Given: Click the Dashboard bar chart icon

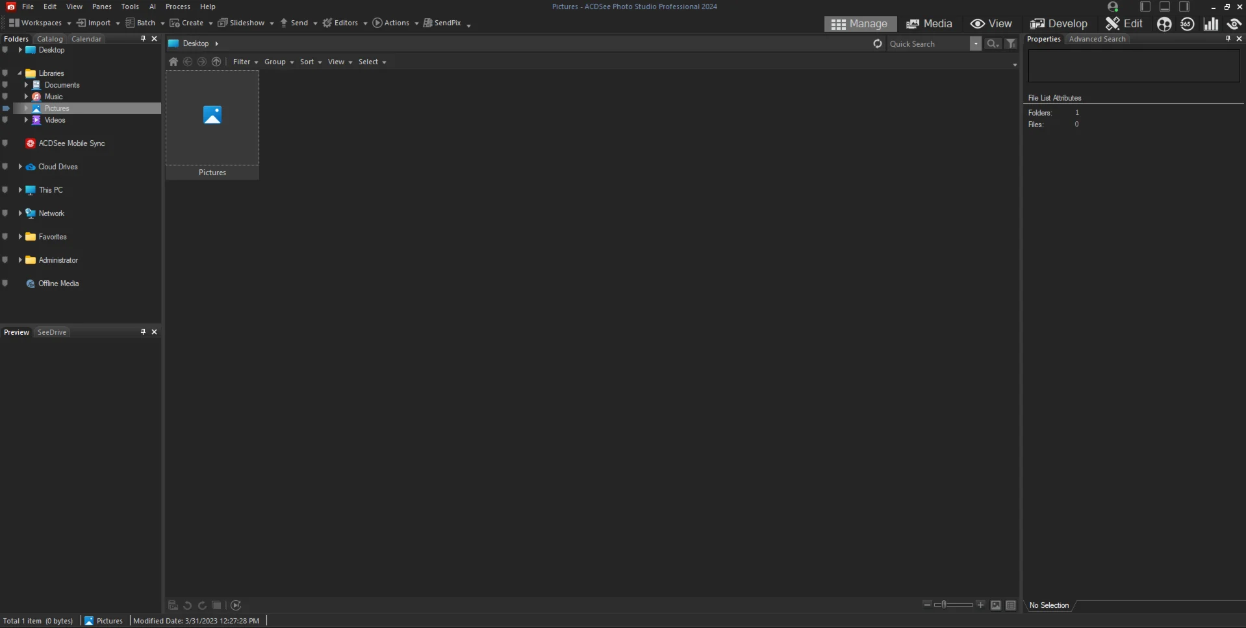Looking at the screenshot, I should [1210, 24].
